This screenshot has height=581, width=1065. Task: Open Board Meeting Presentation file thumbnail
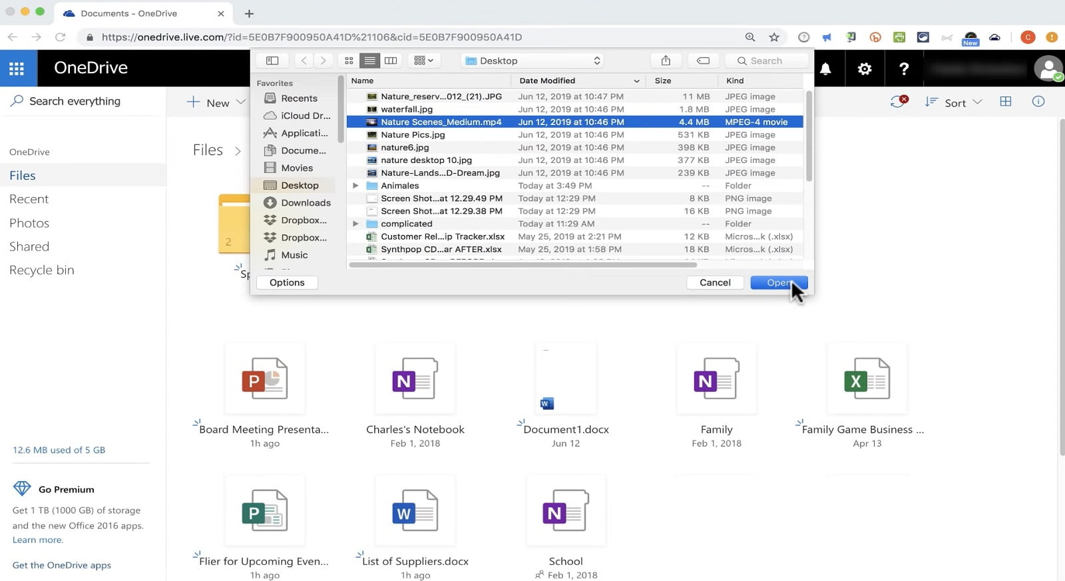265,378
